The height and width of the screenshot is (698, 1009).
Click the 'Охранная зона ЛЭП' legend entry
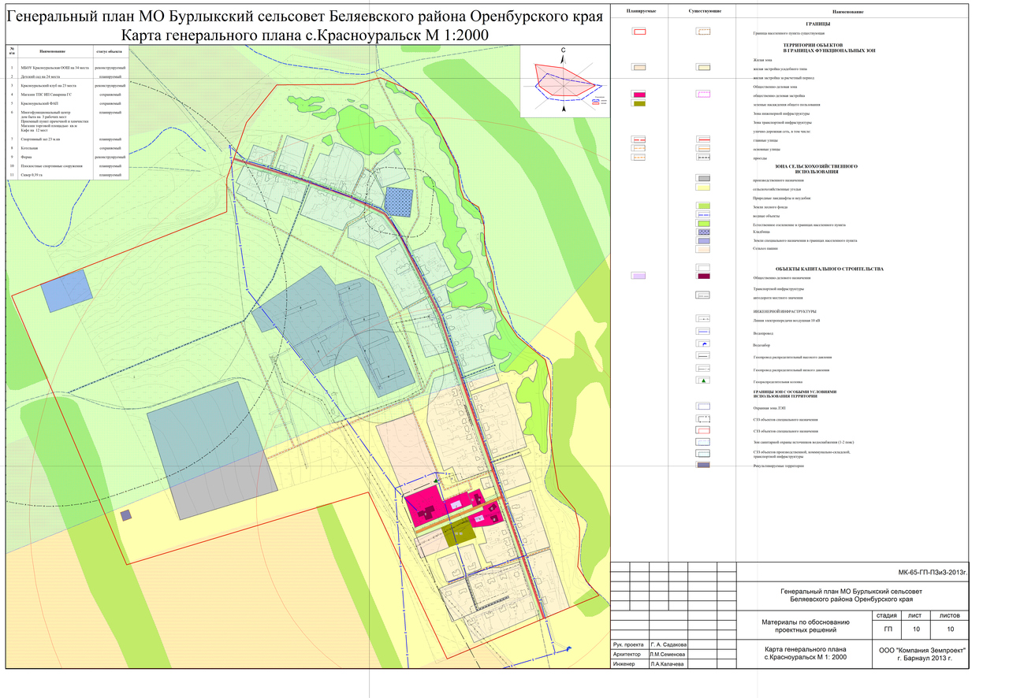tap(770, 408)
